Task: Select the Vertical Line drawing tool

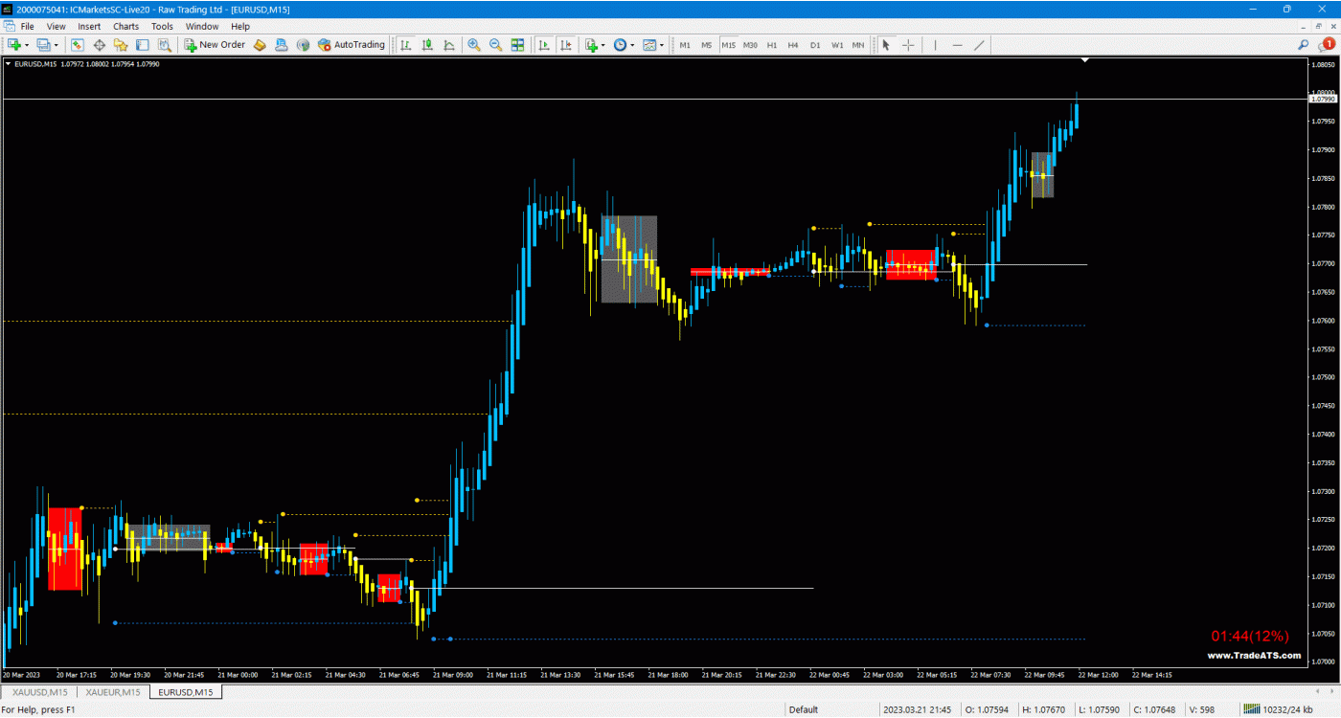Action: [x=935, y=45]
